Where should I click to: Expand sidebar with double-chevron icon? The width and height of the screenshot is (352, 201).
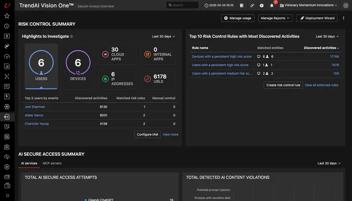[7, 195]
